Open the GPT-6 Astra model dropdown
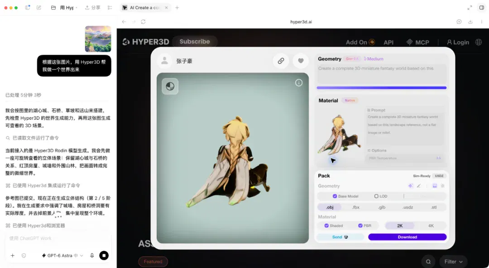 click(x=62, y=255)
